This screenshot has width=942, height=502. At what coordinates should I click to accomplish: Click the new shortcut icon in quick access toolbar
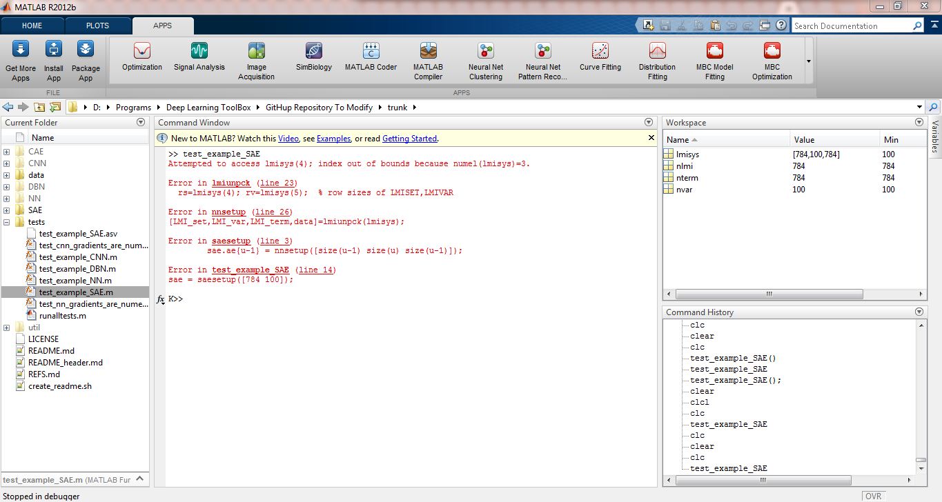(x=649, y=26)
